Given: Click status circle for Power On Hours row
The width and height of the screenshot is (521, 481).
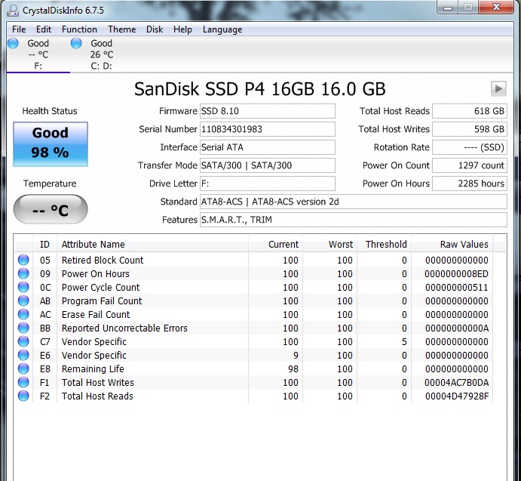Looking at the screenshot, I should tap(23, 273).
